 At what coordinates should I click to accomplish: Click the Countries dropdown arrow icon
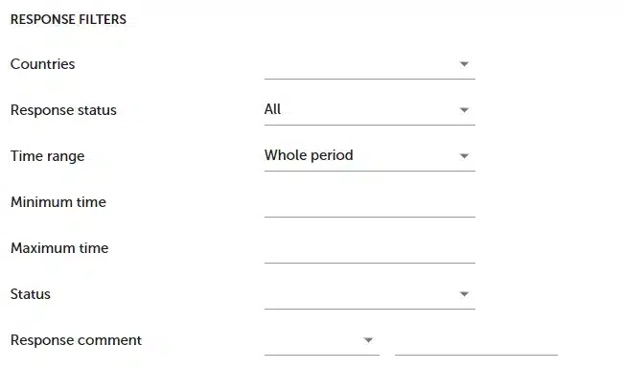pyautogui.click(x=464, y=64)
